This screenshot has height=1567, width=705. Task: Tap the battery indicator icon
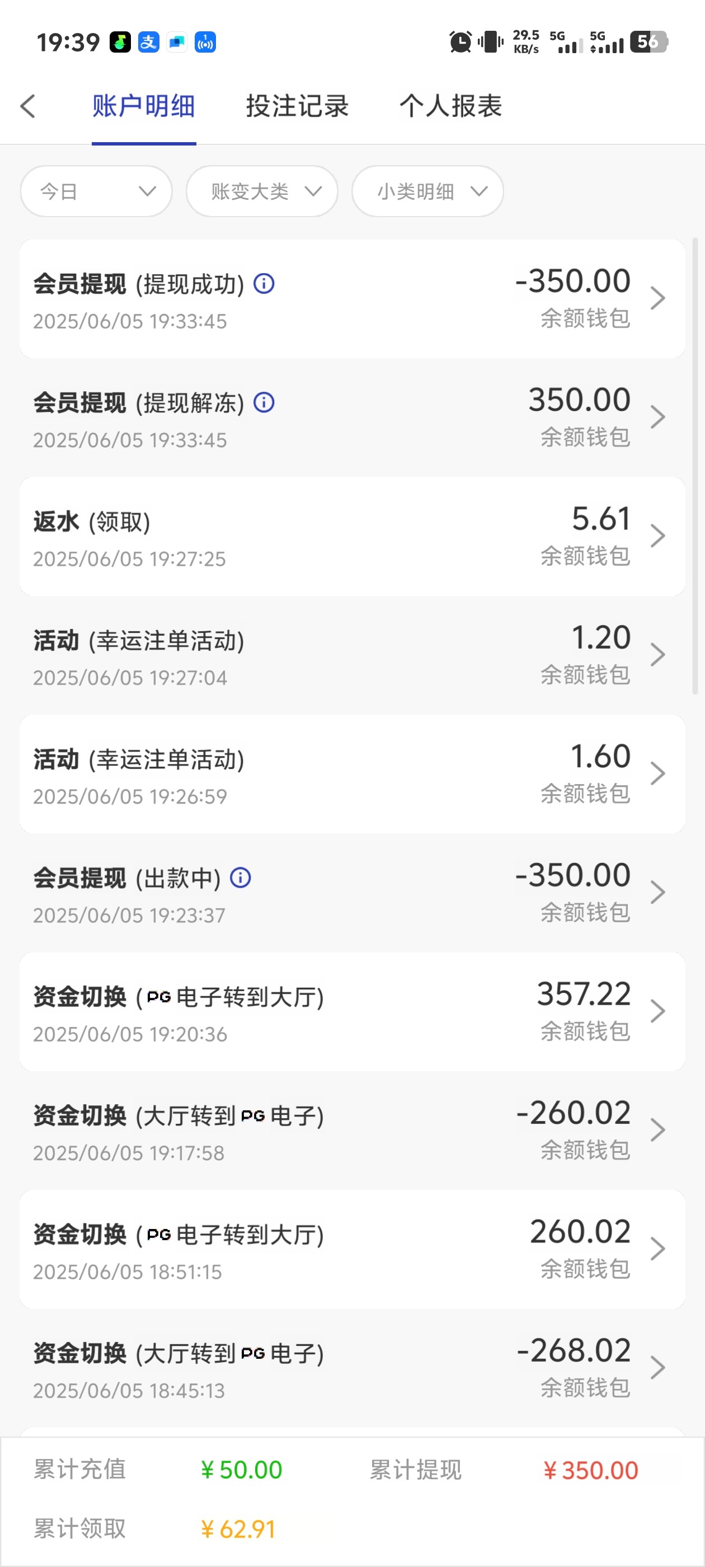tap(648, 42)
